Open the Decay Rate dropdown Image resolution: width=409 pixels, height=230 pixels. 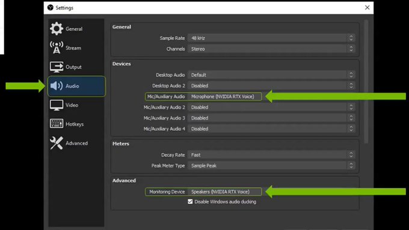pyautogui.click(x=271, y=155)
